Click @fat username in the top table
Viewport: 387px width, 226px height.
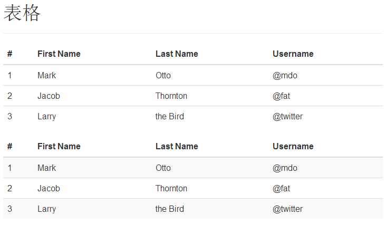click(x=281, y=96)
